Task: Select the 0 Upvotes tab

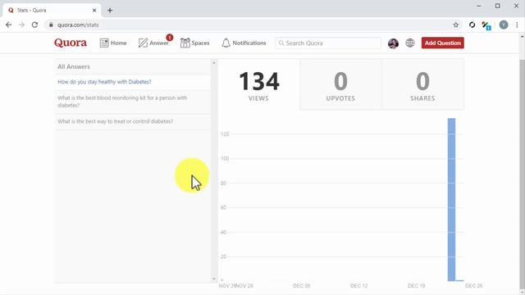Action: tap(340, 84)
